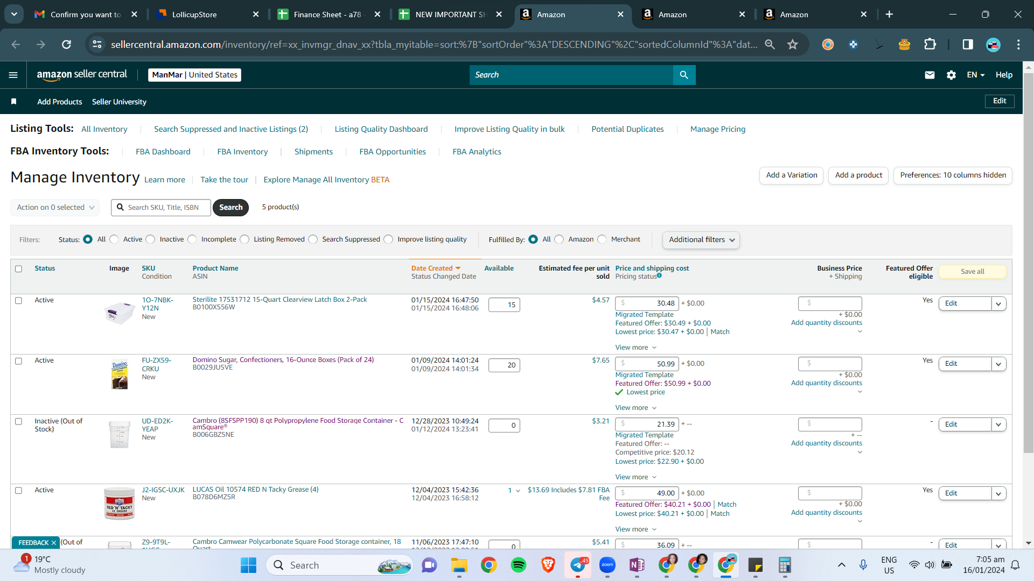Open the Help menu in header

[x=1004, y=75]
